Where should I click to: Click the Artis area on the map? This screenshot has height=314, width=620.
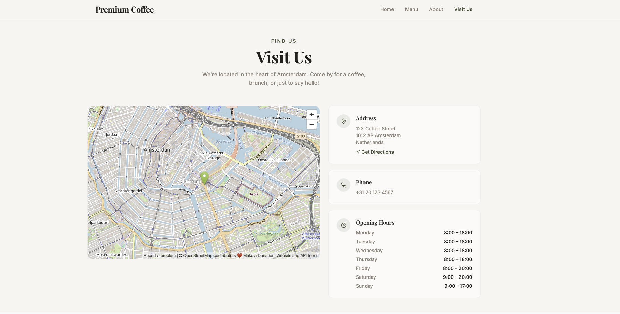click(x=253, y=194)
